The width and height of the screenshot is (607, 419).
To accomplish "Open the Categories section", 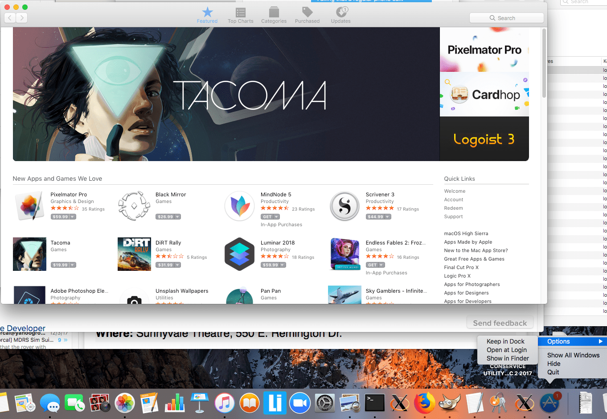I will click(274, 15).
